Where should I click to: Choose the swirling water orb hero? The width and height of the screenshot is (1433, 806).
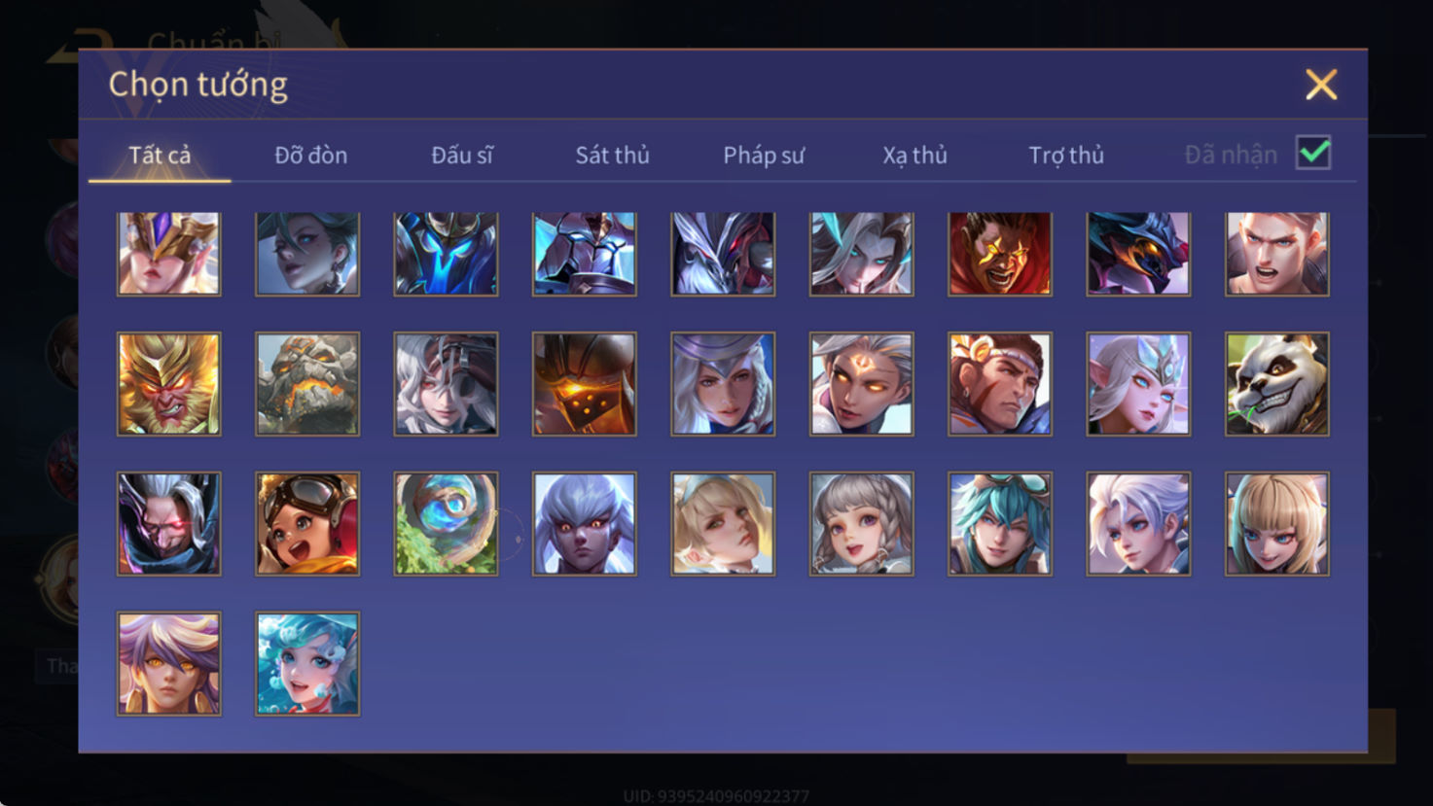click(446, 524)
